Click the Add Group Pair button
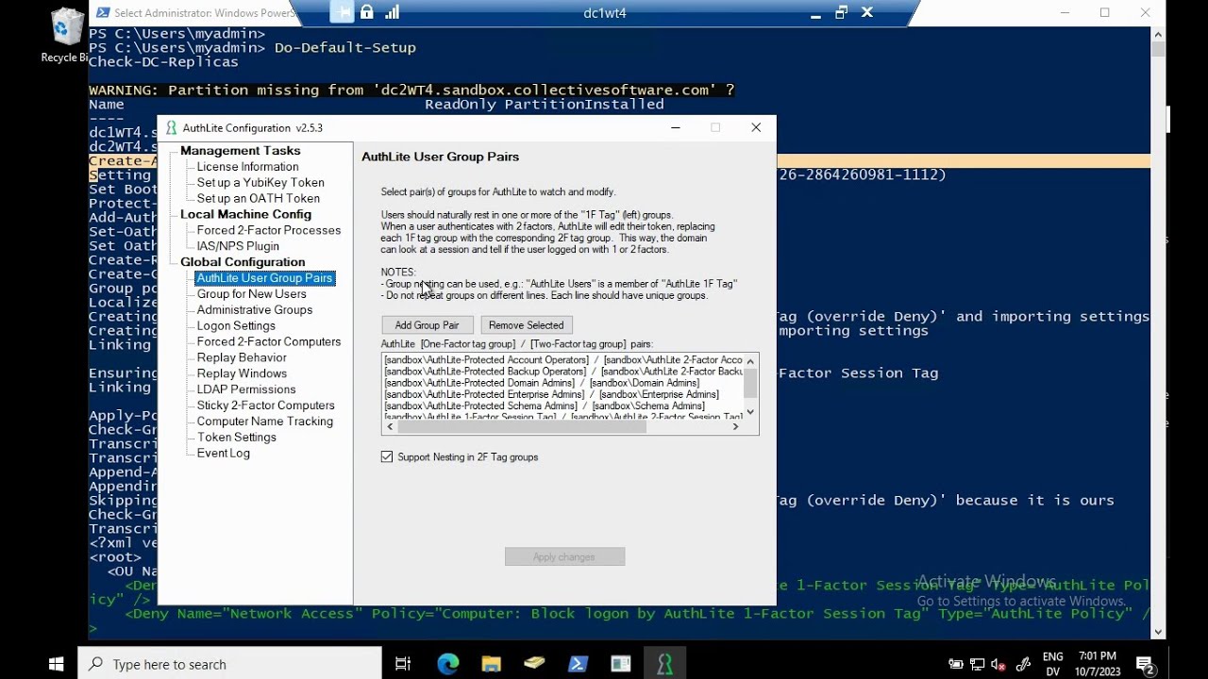This screenshot has height=679, width=1208. click(427, 325)
